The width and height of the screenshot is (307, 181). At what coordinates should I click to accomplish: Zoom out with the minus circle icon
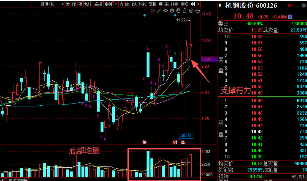pyautogui.click(x=198, y=11)
